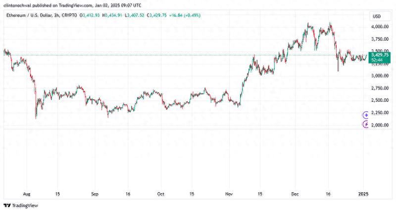The height and width of the screenshot is (212, 396).
Task: Open the USD currency selector
Action: coord(376,16)
